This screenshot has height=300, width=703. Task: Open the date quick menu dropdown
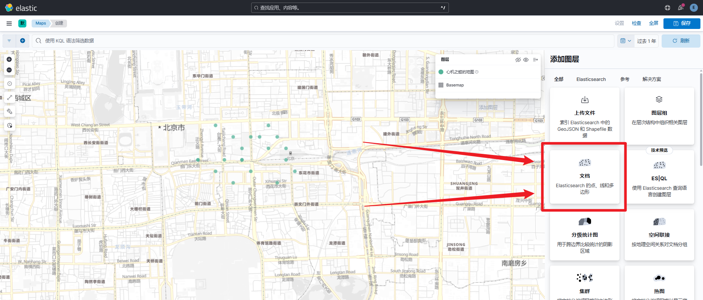click(x=626, y=41)
